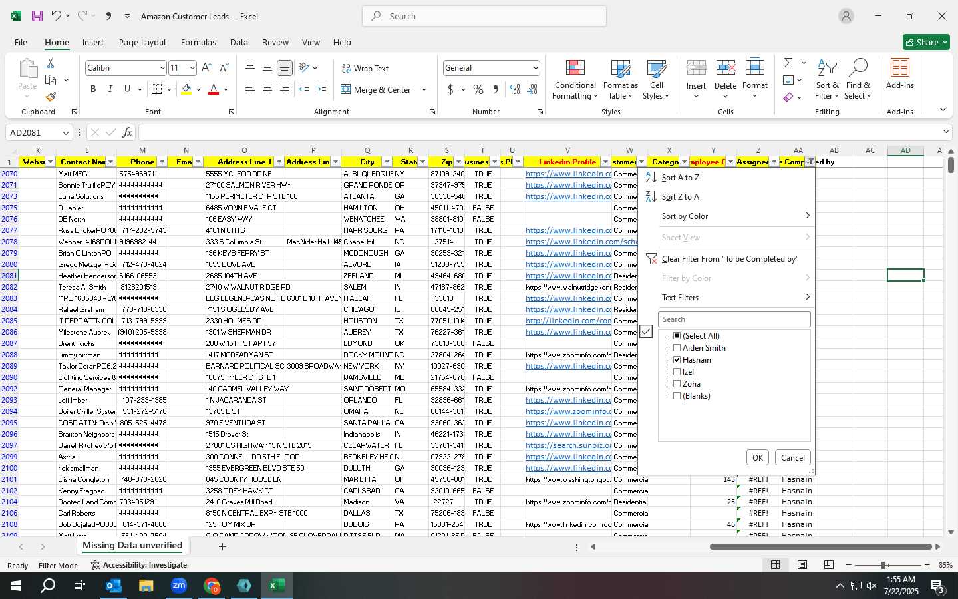Open the Insert ribbon tab

pyautogui.click(x=93, y=42)
